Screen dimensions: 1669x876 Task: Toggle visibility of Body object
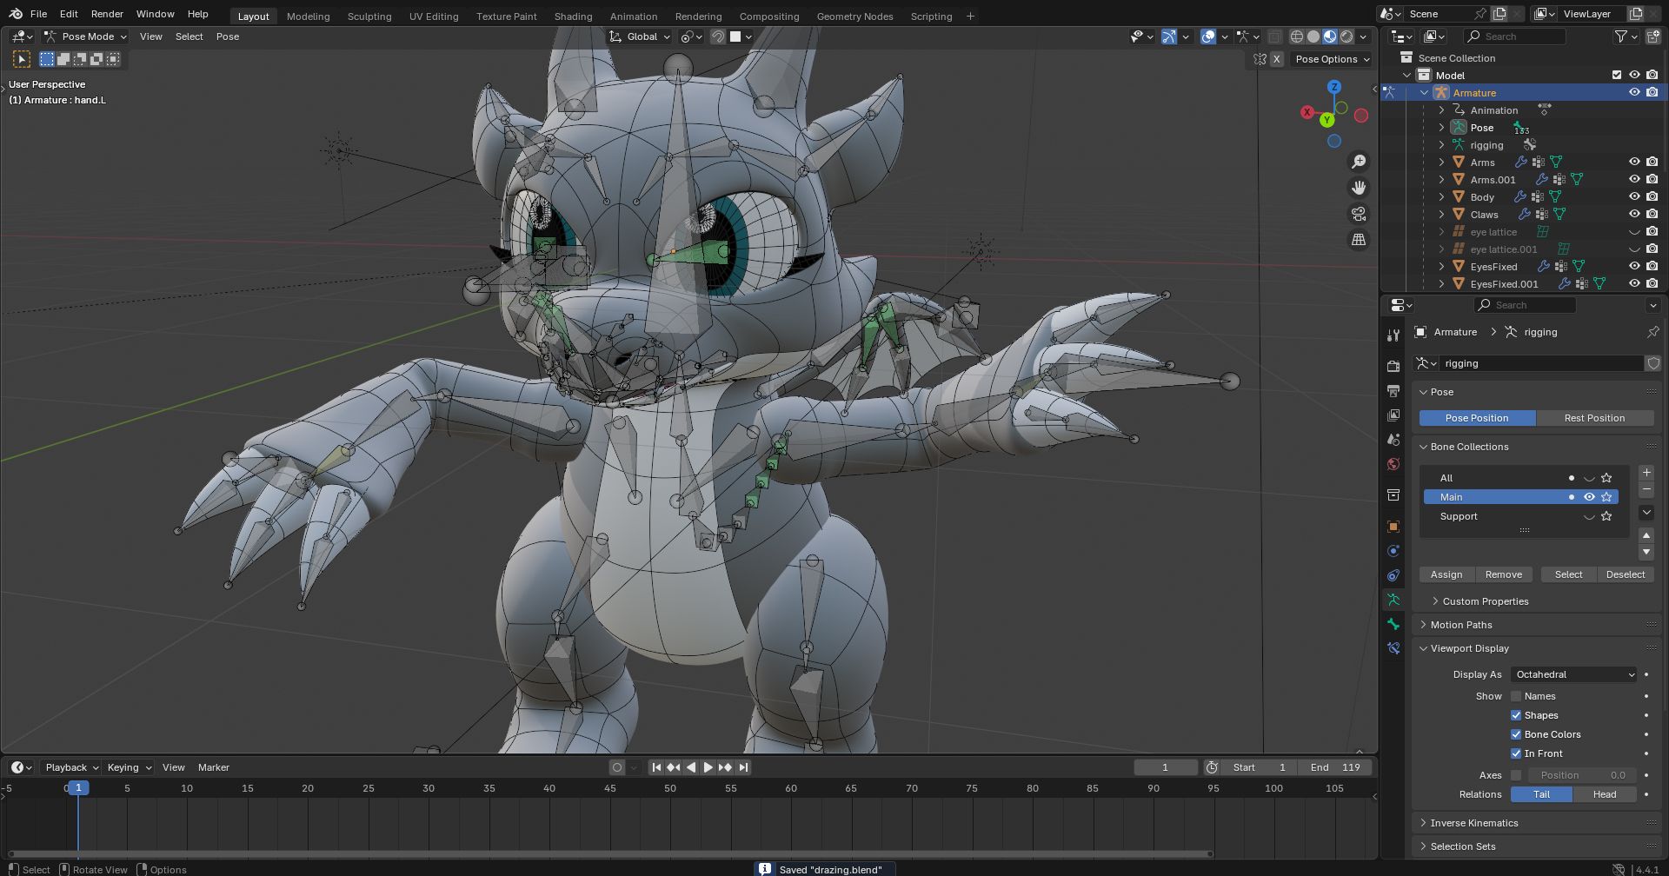(x=1634, y=197)
